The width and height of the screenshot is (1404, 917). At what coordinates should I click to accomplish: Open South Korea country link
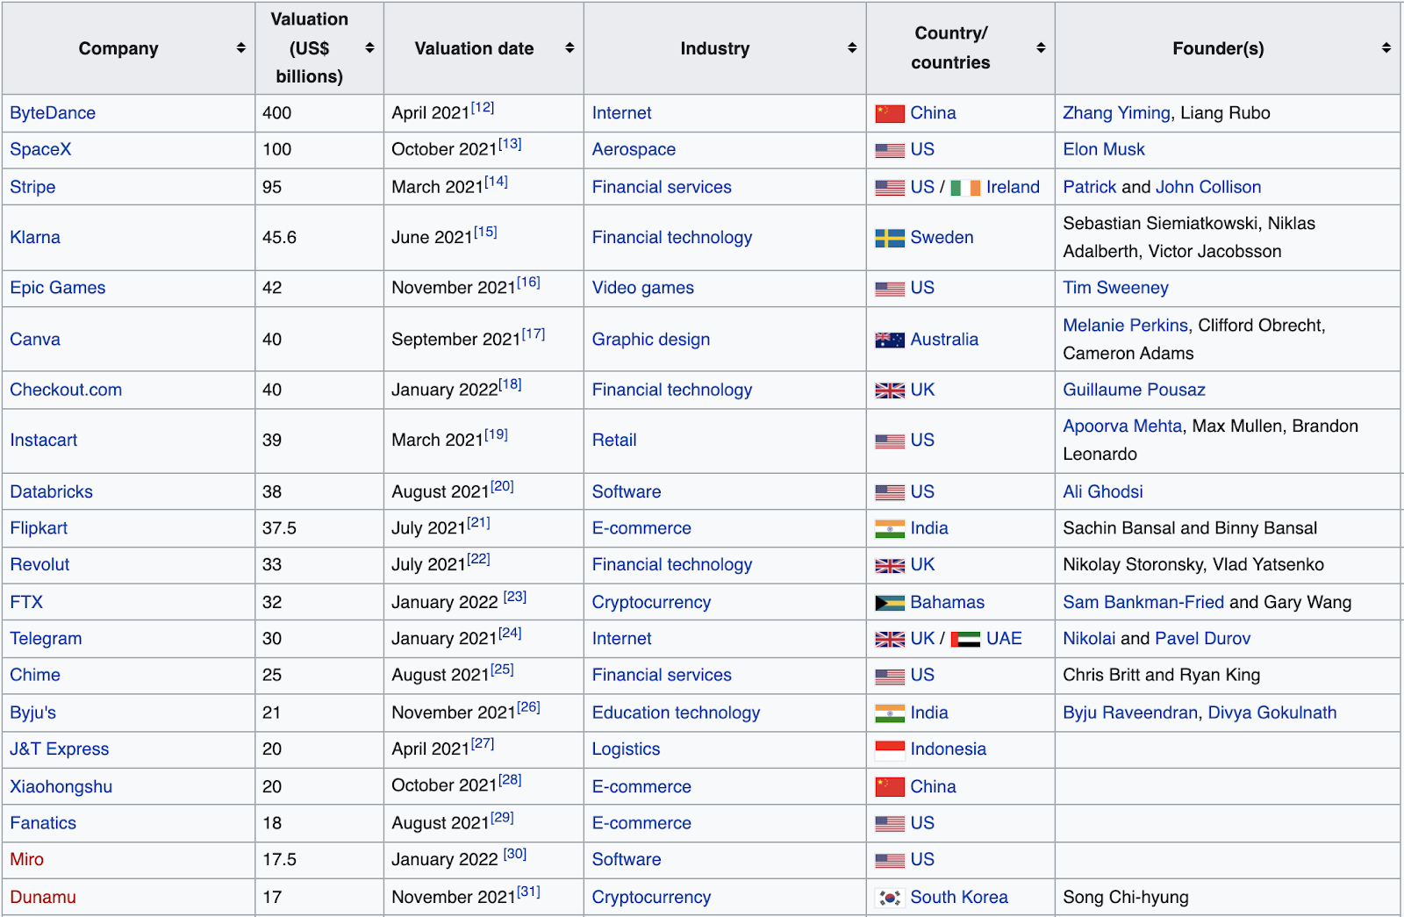(x=959, y=897)
